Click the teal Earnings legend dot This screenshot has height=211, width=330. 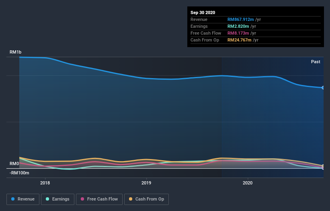tap(47, 199)
